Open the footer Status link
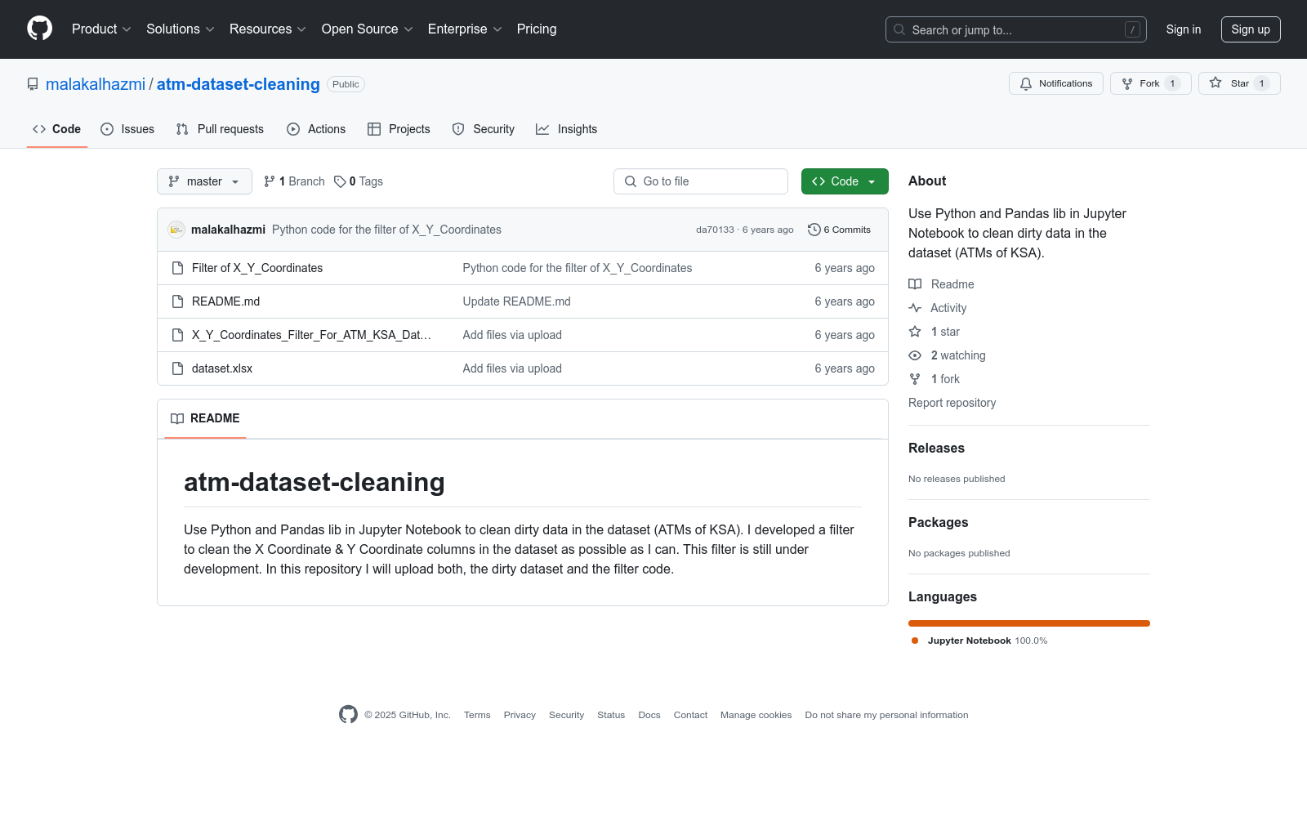The height and width of the screenshot is (817, 1307). point(611,715)
